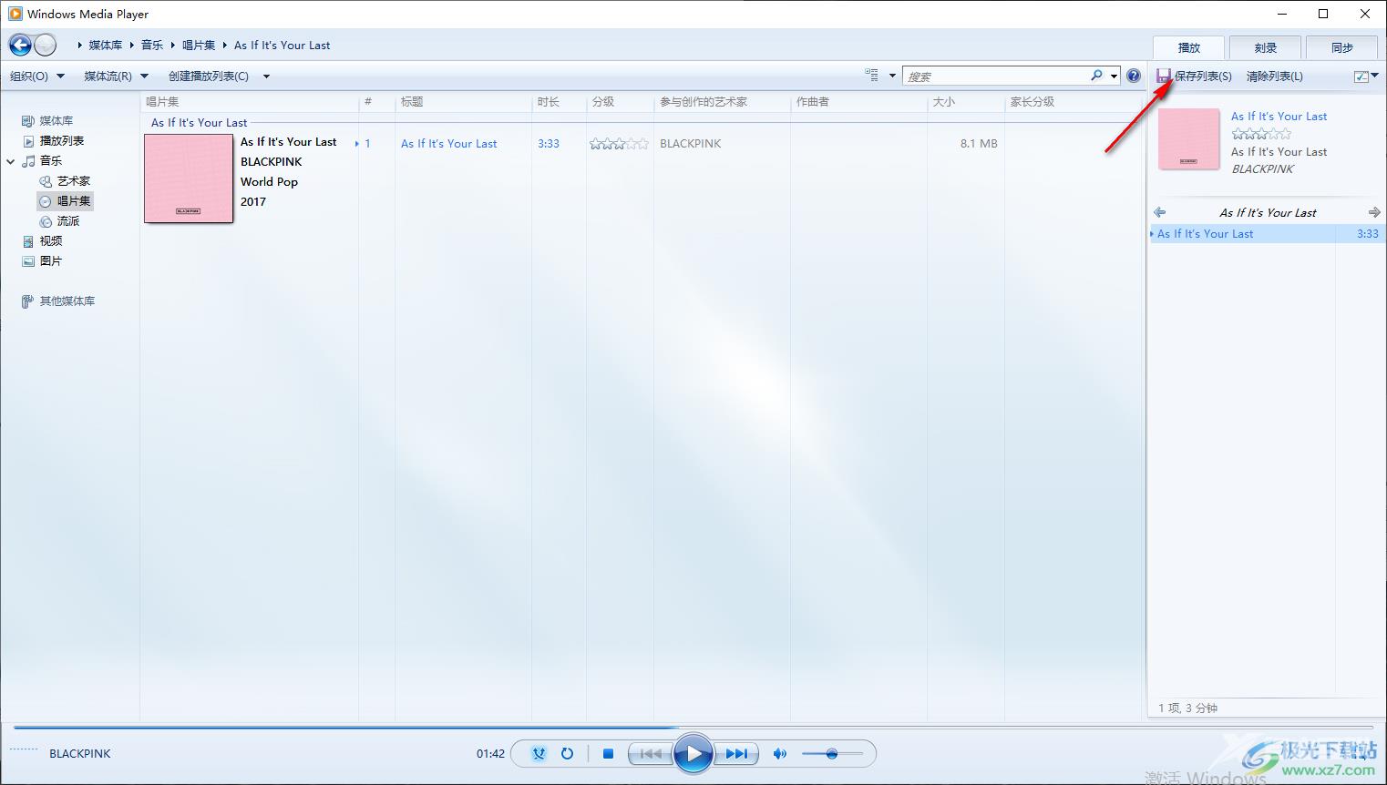Click the 保存列表(S) save list button
The width and height of the screenshot is (1387, 785).
point(1195,76)
